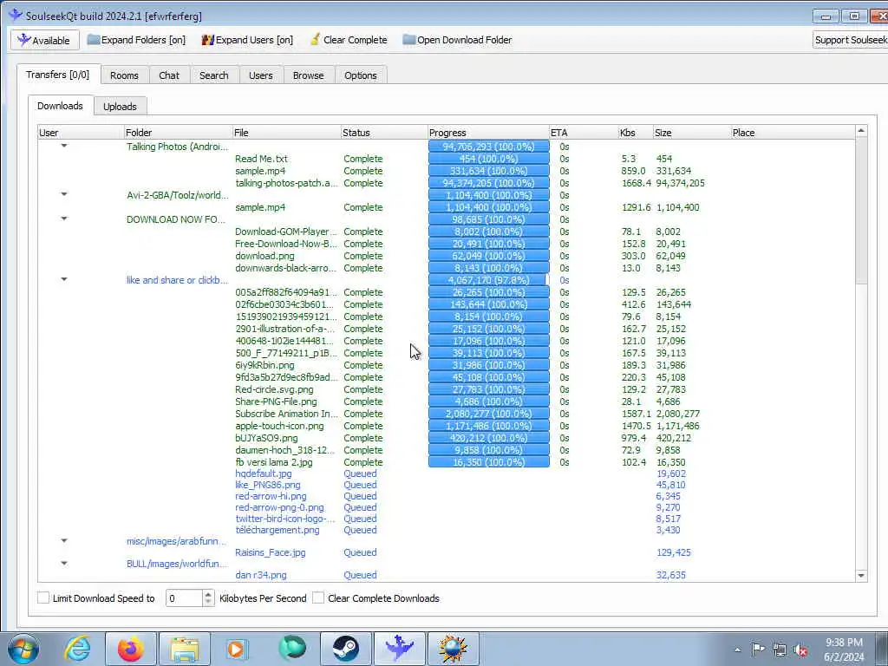Viewport: 888px width, 666px height.
Task: Enable the Clear Complete Downloads checkbox
Action: 319,598
